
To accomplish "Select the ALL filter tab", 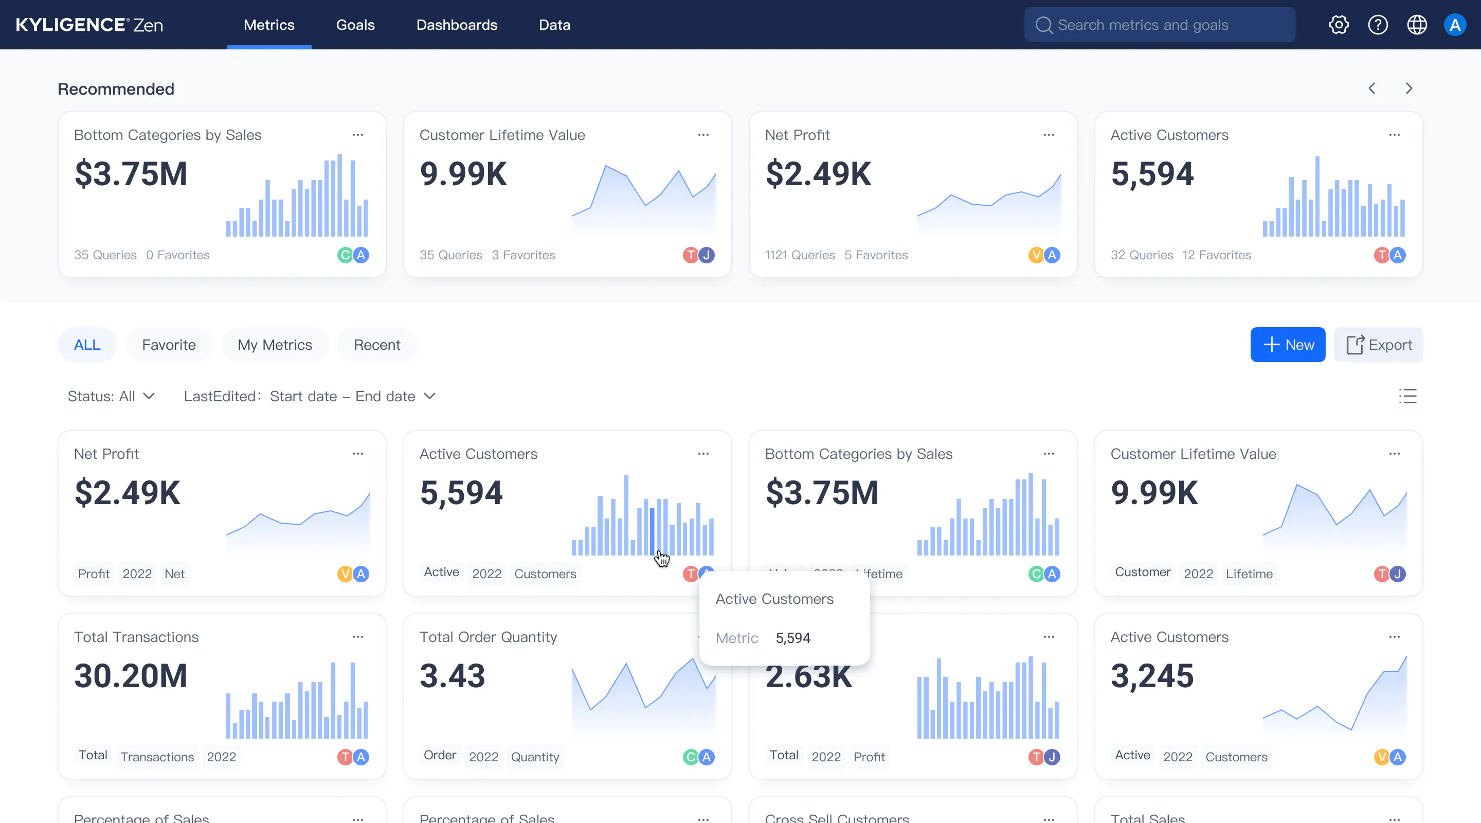I will pyautogui.click(x=87, y=345).
